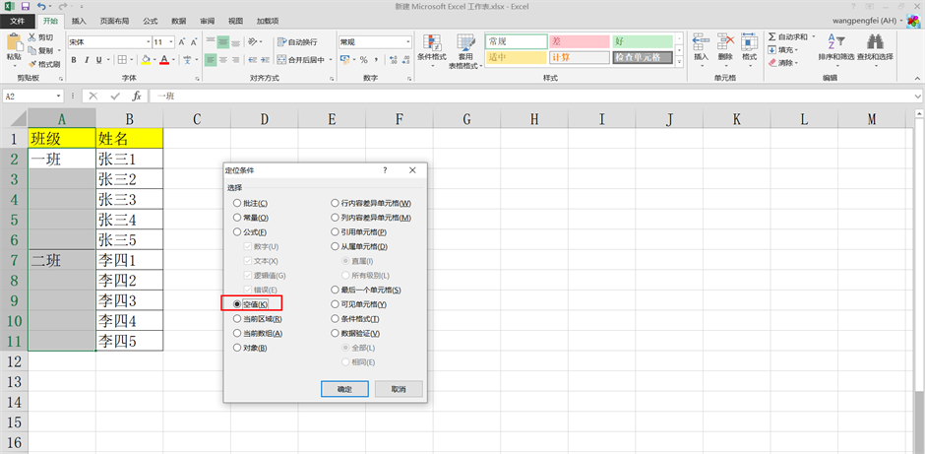This screenshot has width=925, height=454.
Task: Click the yellow fill color swatch icon
Action: tap(146, 60)
